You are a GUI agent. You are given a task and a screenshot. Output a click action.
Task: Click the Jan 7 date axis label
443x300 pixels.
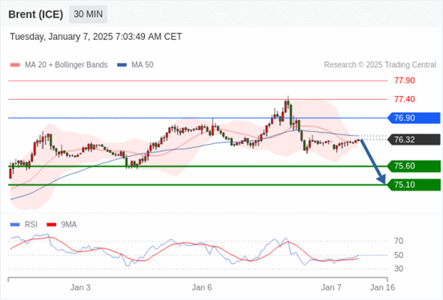pyautogui.click(x=331, y=287)
